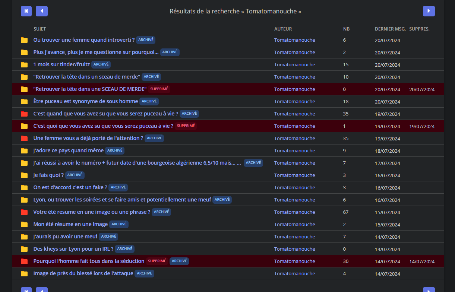The width and height of the screenshot is (455, 292).
Task: Click the SUPPRES. column header
Action: (419, 29)
